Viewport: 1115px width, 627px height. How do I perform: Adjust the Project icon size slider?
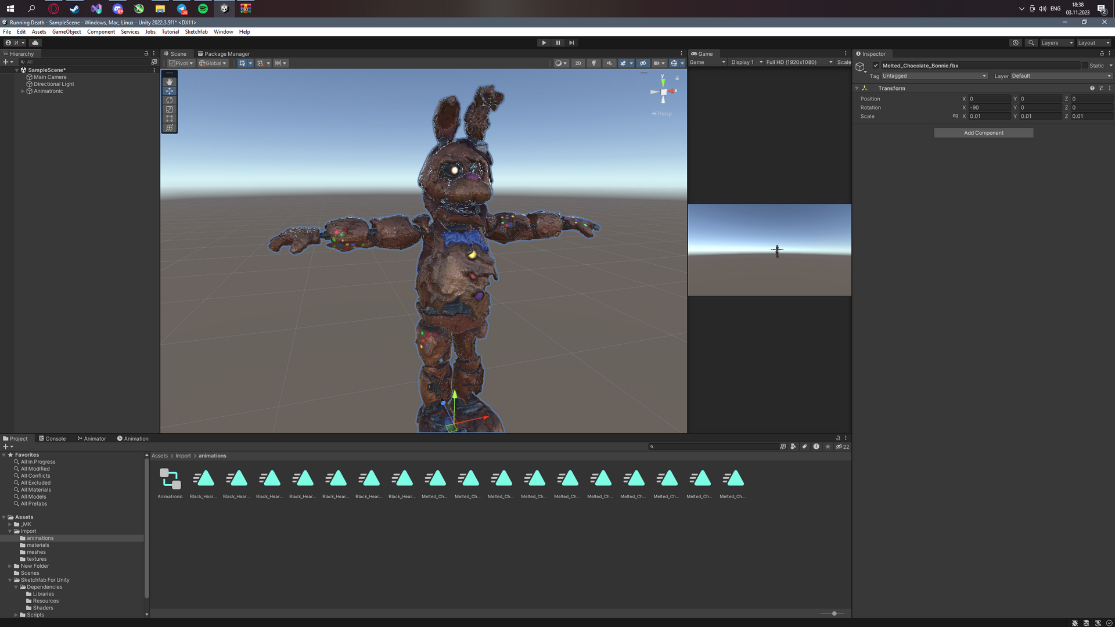coord(833,614)
